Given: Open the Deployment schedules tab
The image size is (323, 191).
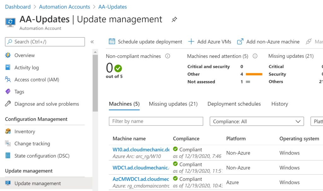Looking at the screenshot, I should click(x=234, y=104).
